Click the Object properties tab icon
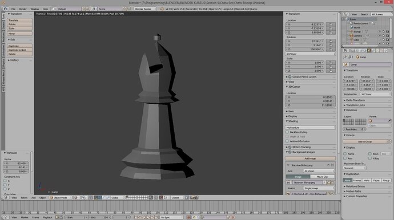Image resolution: width=394 pixels, height=220 pixels. [369, 51]
